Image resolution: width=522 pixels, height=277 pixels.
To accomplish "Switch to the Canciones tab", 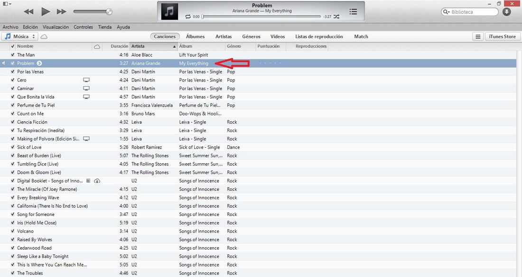I will 165,36.
